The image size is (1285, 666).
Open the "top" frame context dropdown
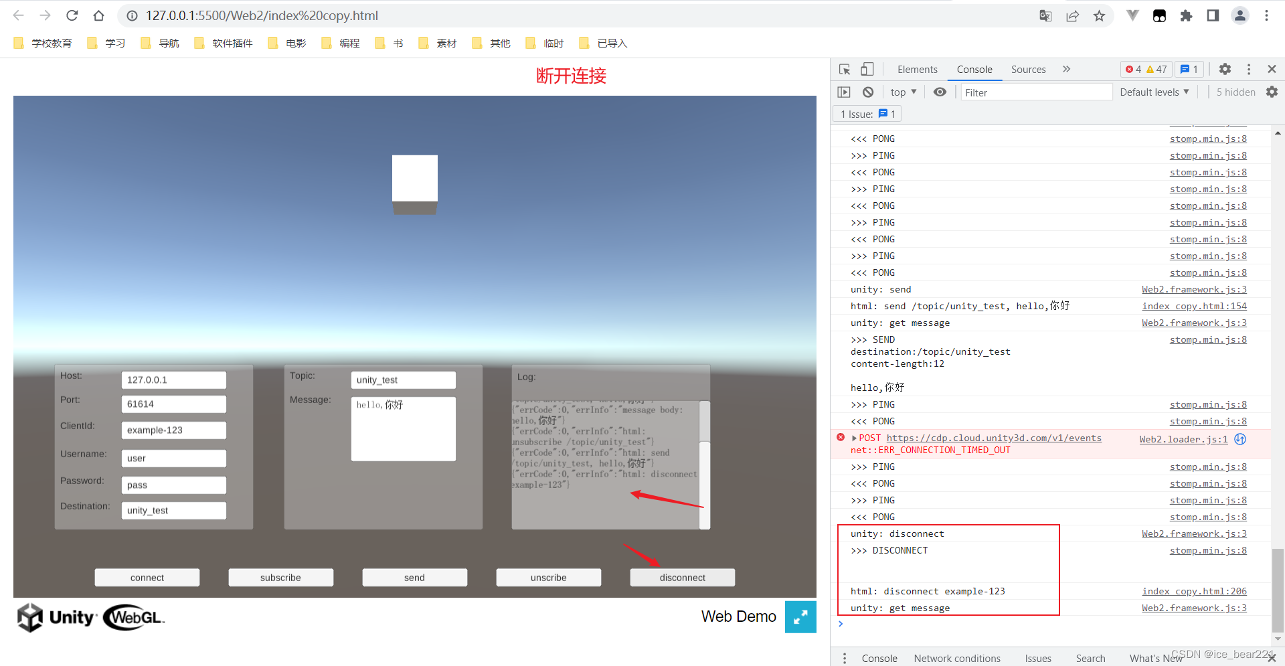pos(902,92)
